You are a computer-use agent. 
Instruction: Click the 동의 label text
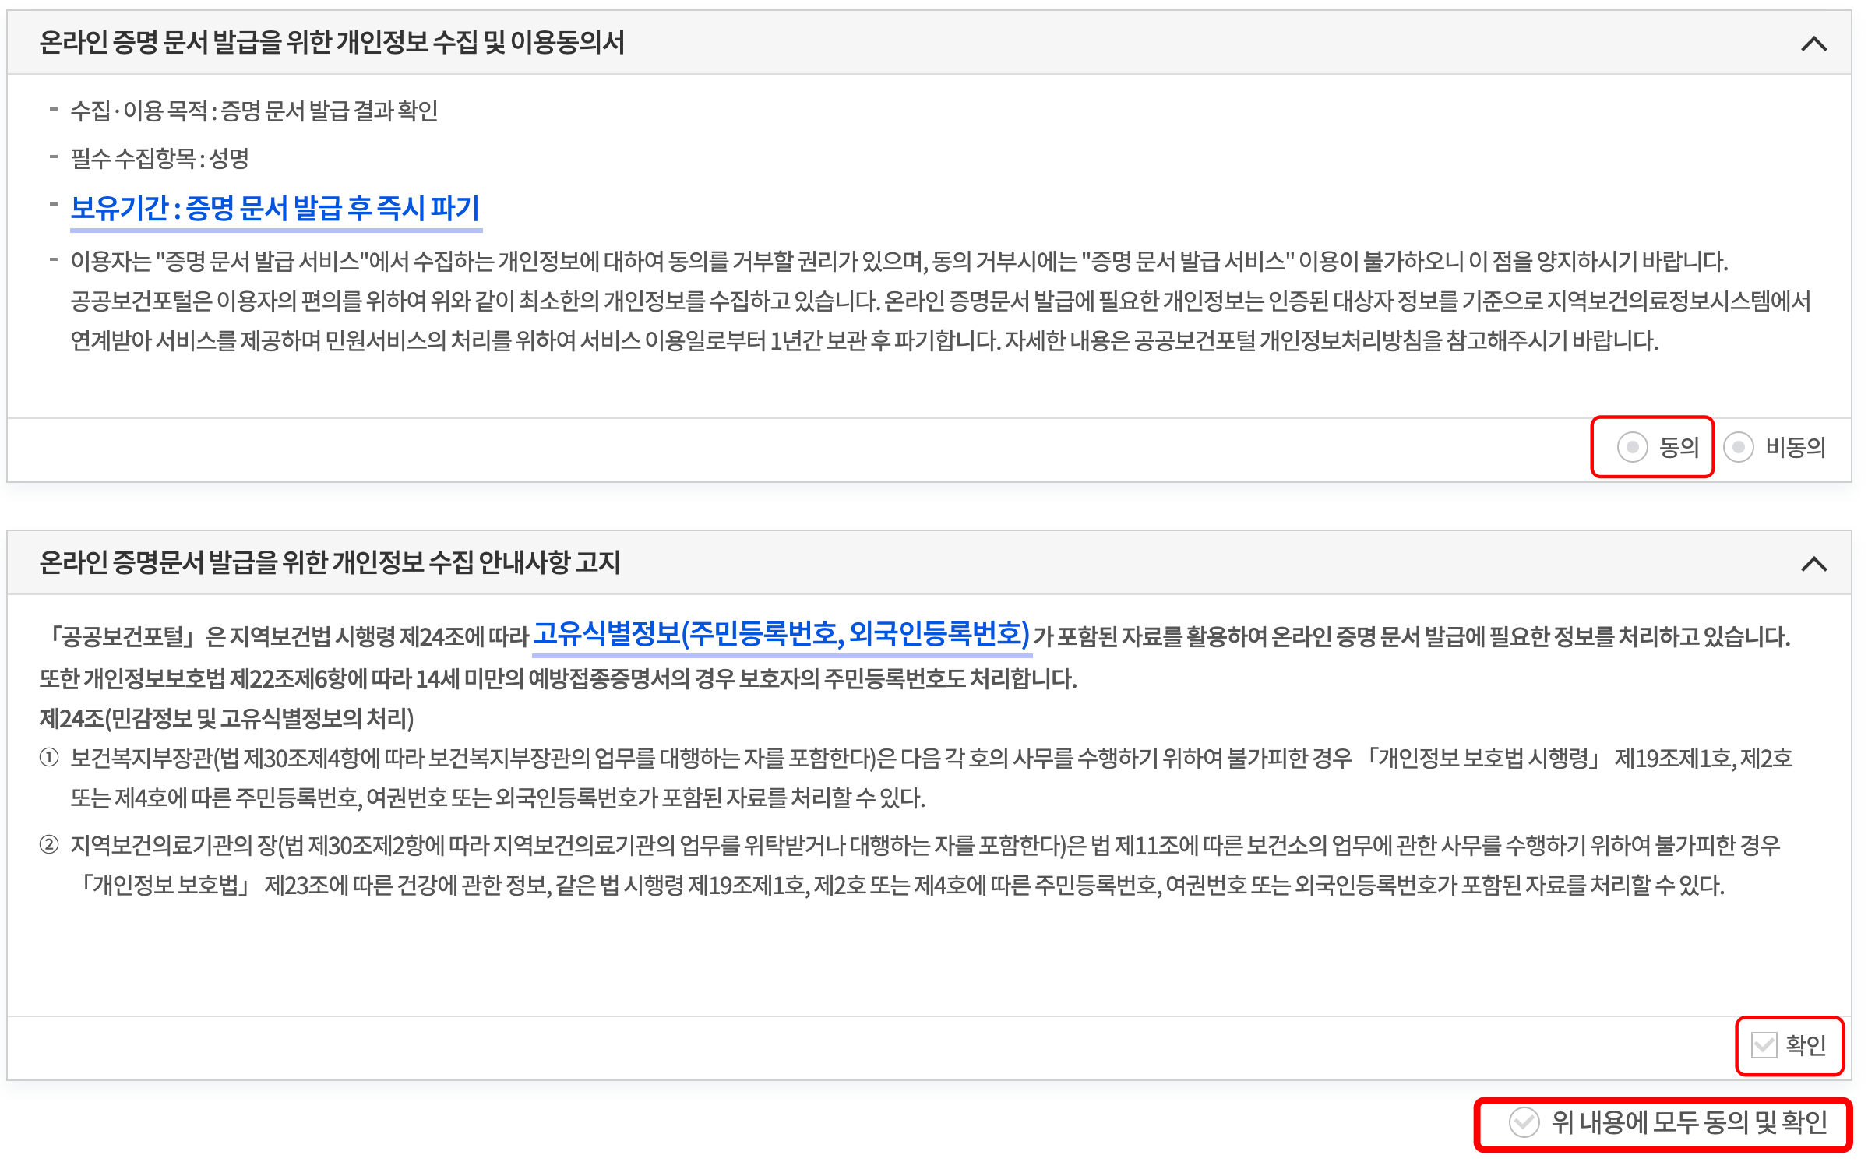(x=1679, y=447)
